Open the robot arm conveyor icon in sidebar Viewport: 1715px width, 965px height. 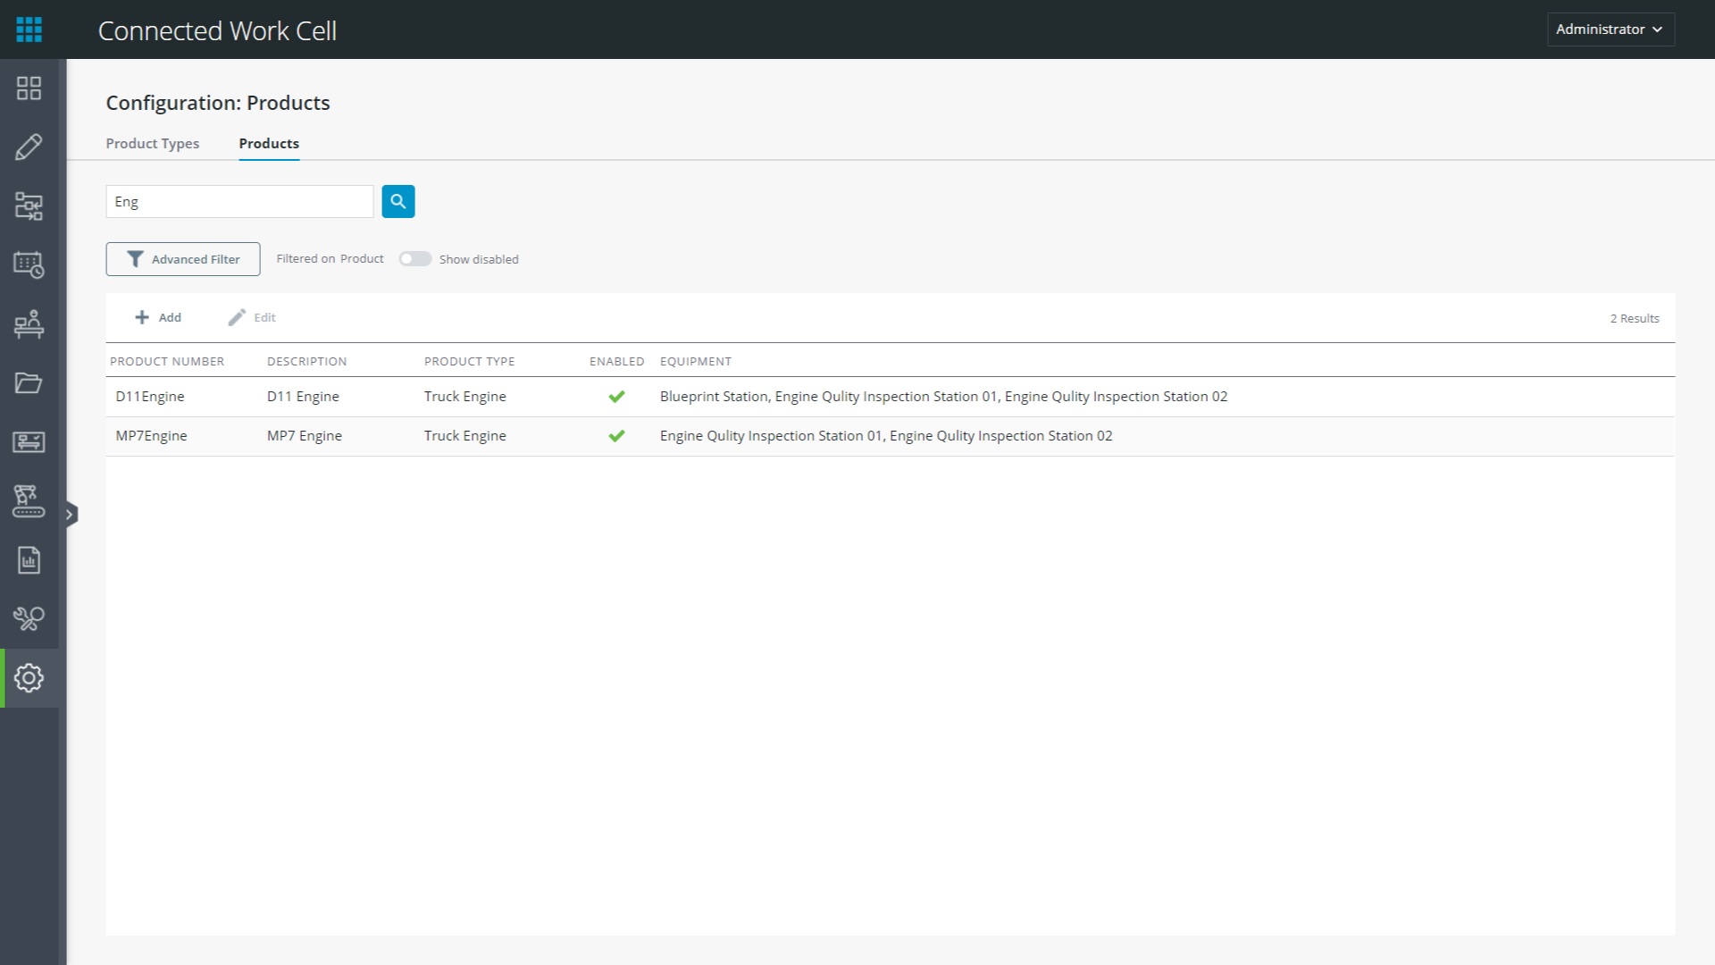pos(29,500)
